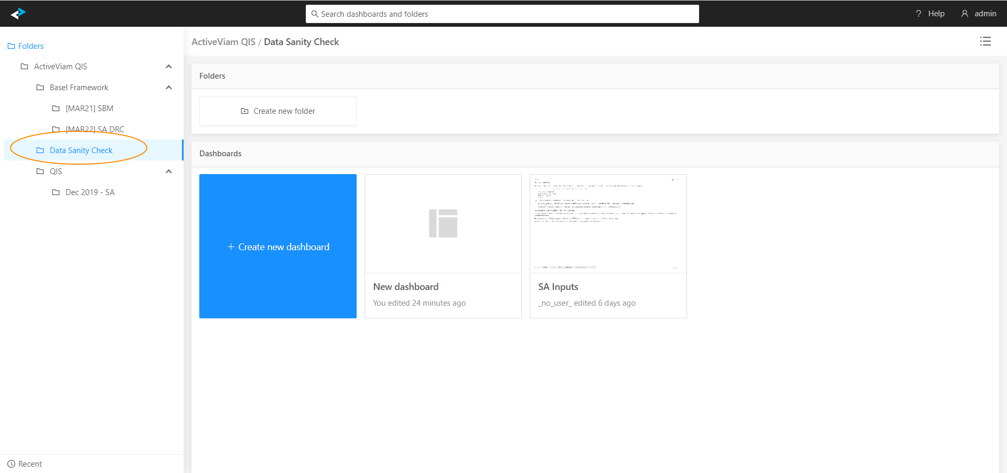Click the Folders section header

212,76
